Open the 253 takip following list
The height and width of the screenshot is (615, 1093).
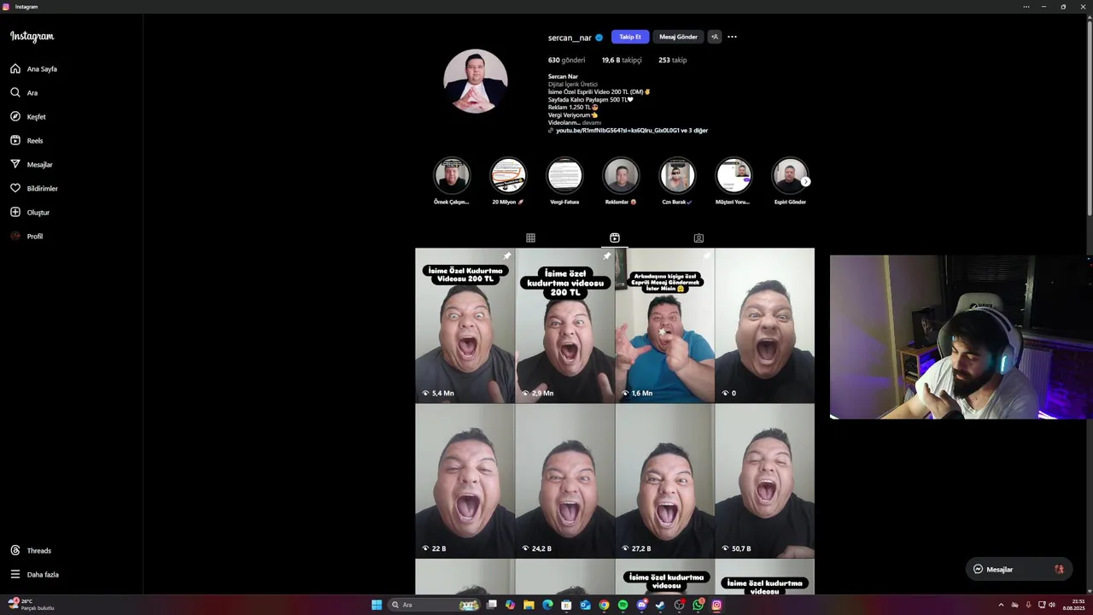[x=673, y=60]
